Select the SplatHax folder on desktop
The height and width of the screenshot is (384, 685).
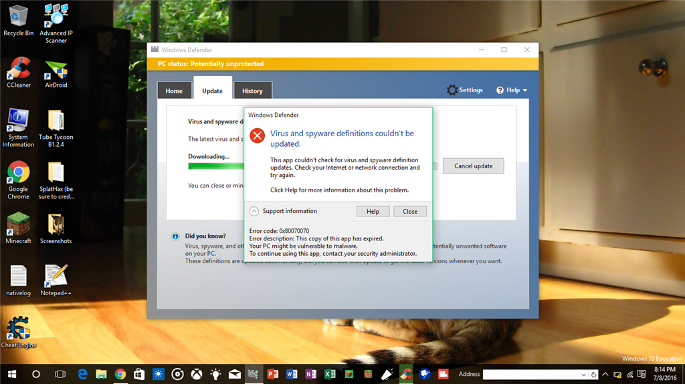coord(56,180)
